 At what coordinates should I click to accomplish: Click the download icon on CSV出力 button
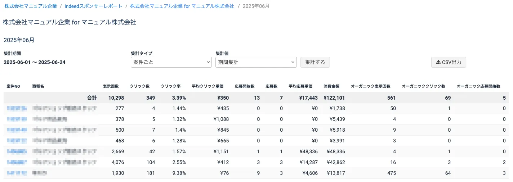click(438, 62)
